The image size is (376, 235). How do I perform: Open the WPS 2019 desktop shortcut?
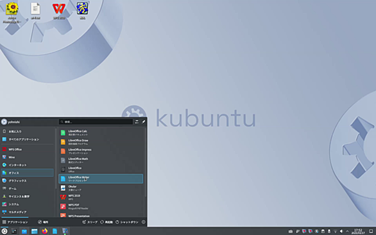(x=59, y=11)
